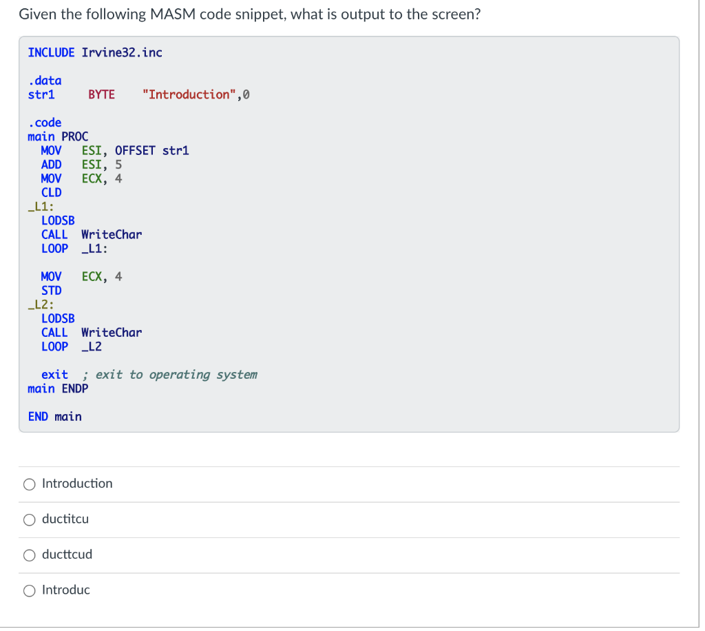Click the CALL WriteChar line under _L2
Viewport: 705px width, 631px height.
click(92, 332)
